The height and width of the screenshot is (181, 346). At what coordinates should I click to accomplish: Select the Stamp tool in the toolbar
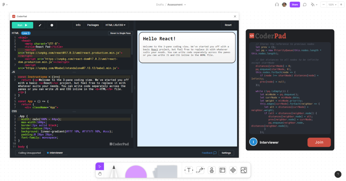[212, 170]
